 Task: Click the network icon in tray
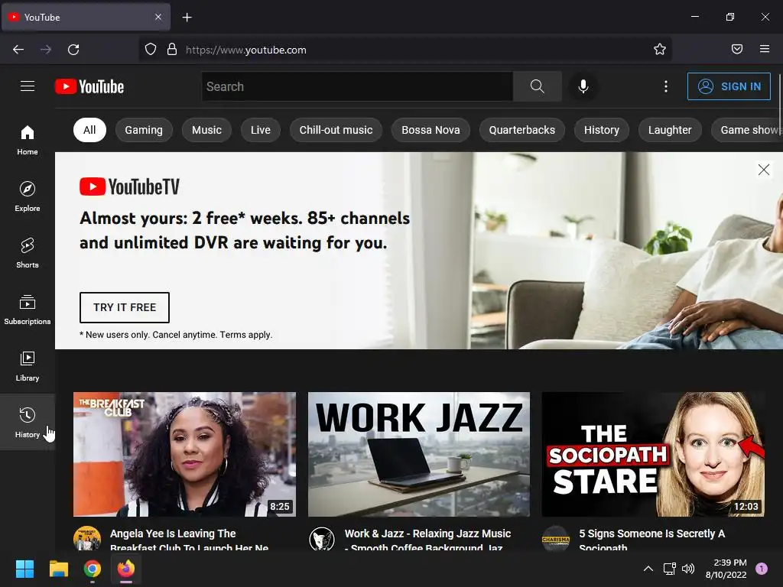click(x=669, y=569)
